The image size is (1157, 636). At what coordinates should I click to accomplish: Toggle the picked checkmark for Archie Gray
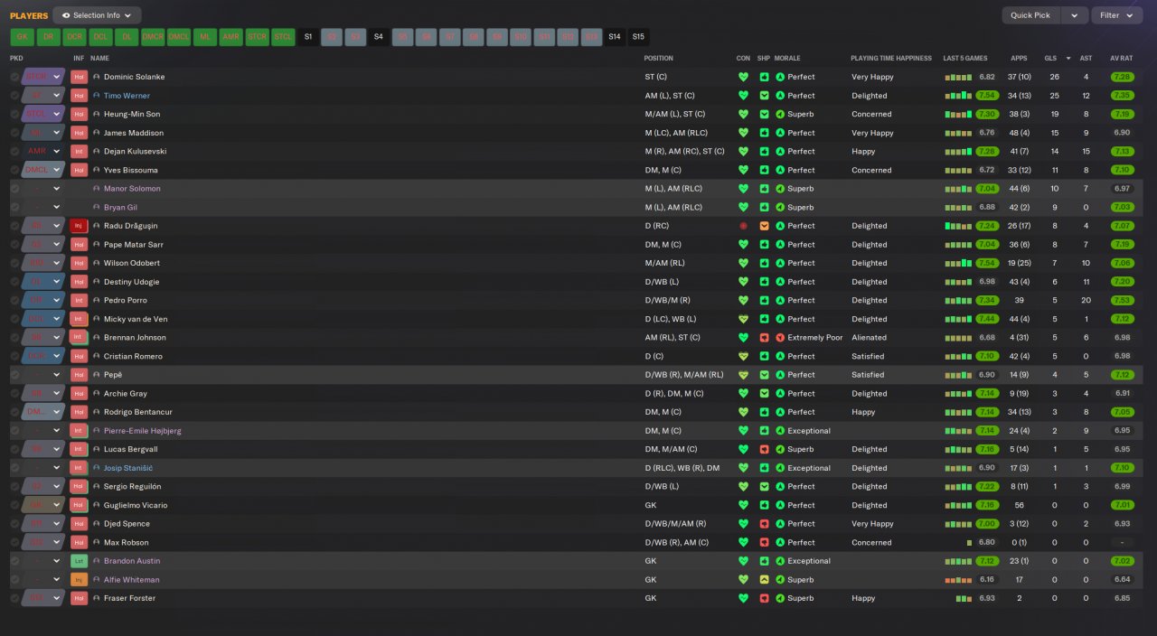point(14,394)
